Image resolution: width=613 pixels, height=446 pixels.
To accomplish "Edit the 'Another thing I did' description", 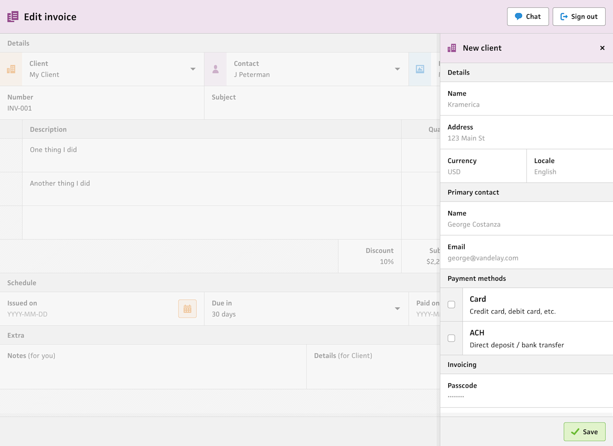I will pyautogui.click(x=212, y=189).
